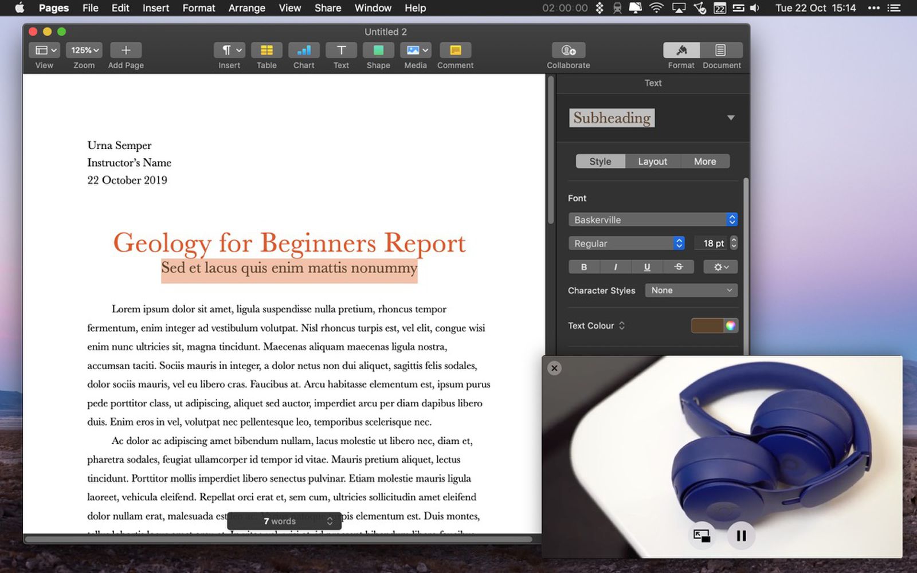Open the Baskerville font dropdown
917x573 pixels.
point(653,220)
